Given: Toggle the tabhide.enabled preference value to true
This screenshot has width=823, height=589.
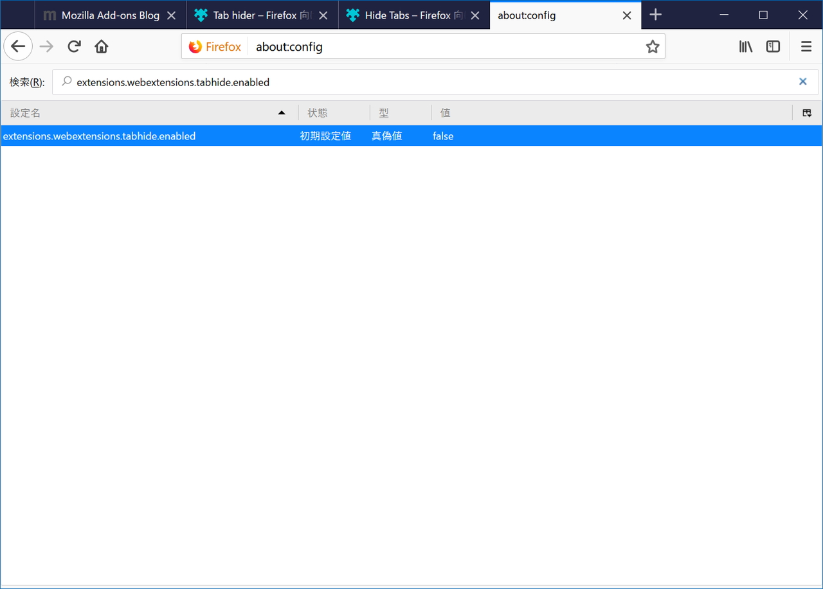Looking at the screenshot, I should coord(442,136).
